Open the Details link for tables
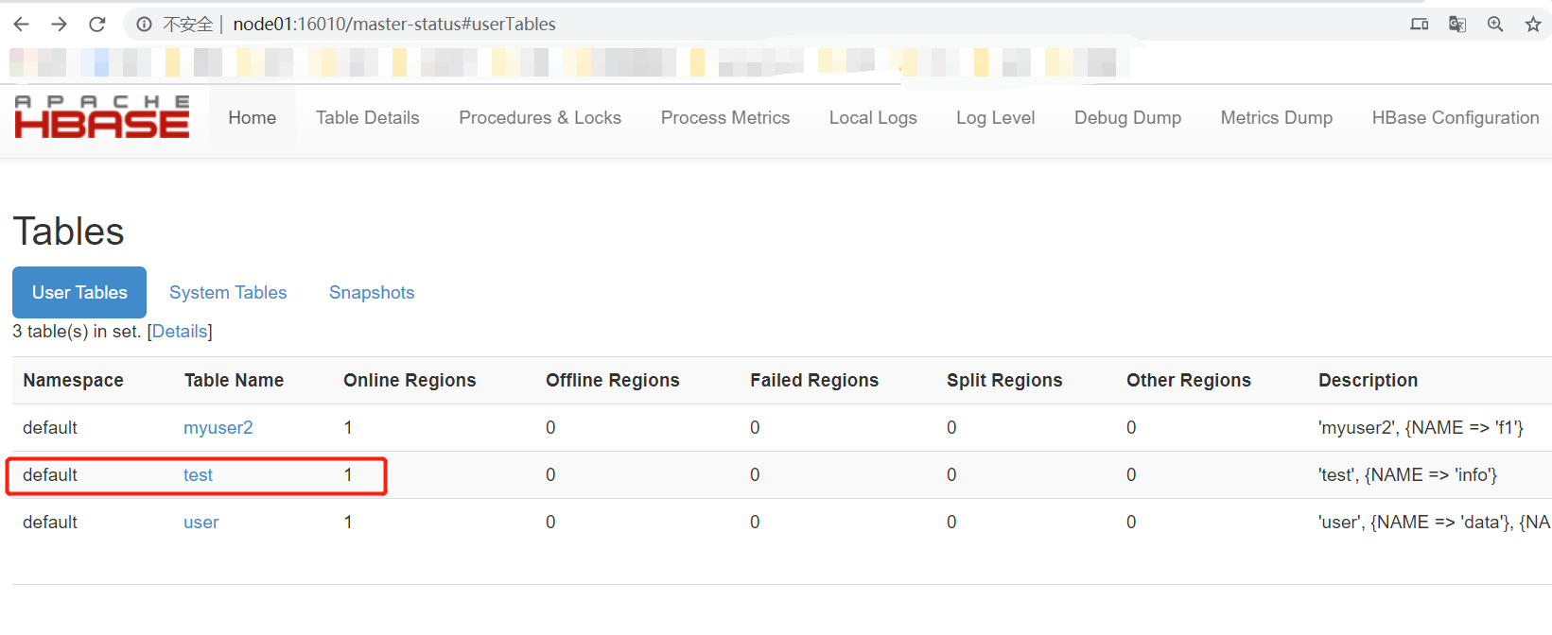 point(180,331)
